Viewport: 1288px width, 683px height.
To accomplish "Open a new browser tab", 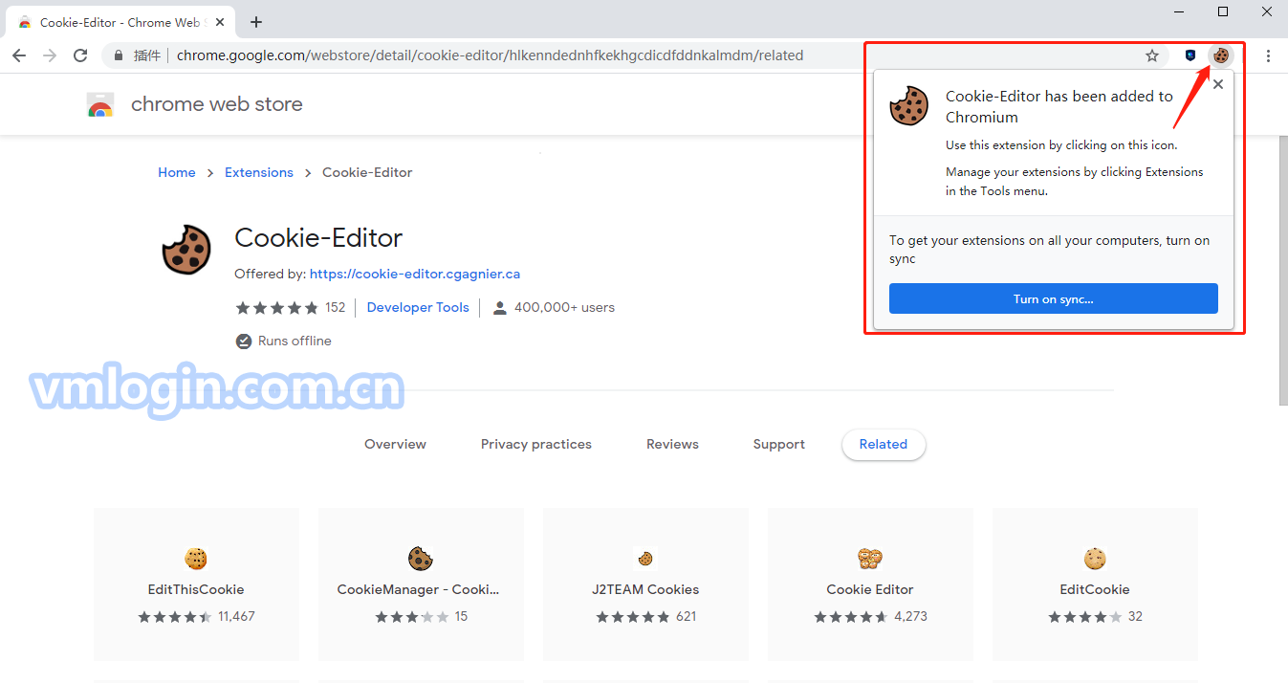I will pos(256,22).
